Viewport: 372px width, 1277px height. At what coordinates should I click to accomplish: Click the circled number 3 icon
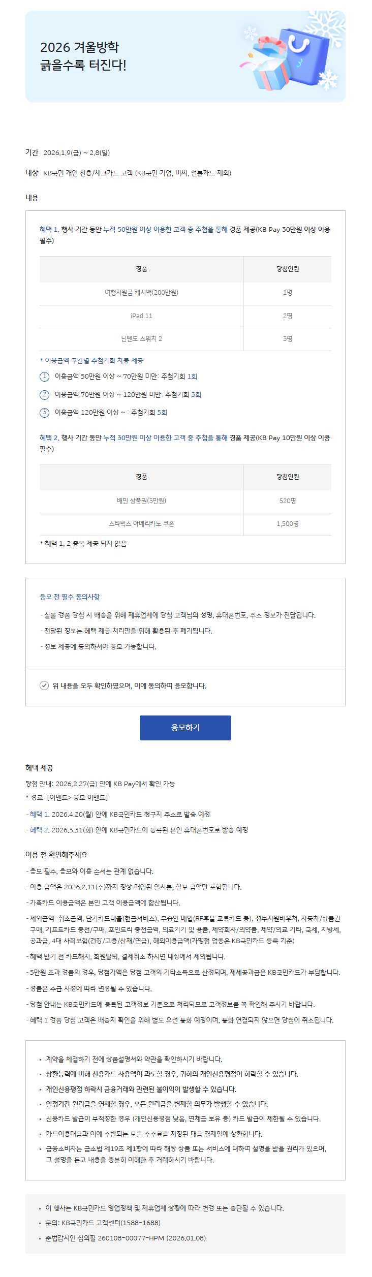click(x=44, y=412)
